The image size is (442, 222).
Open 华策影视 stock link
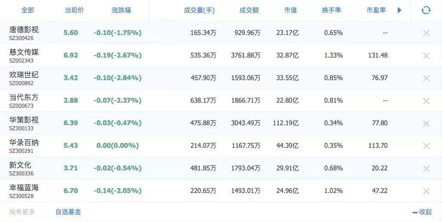(24, 120)
